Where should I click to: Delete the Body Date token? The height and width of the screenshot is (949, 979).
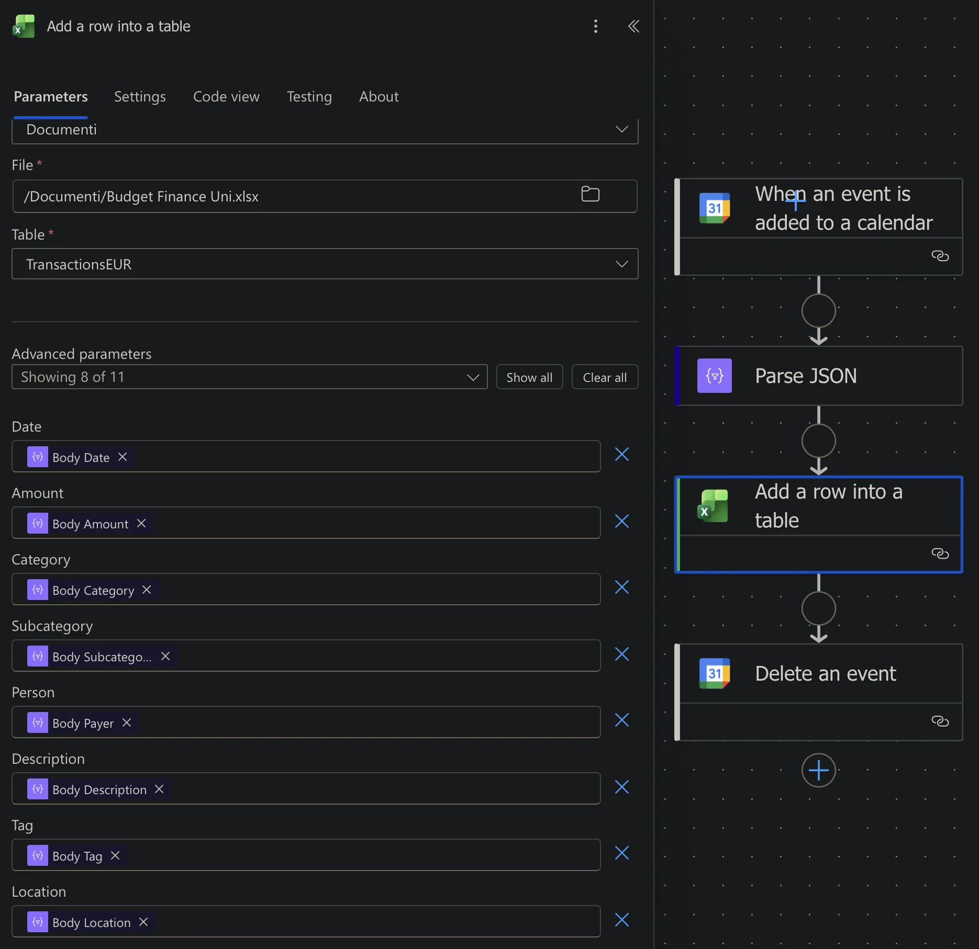click(123, 457)
